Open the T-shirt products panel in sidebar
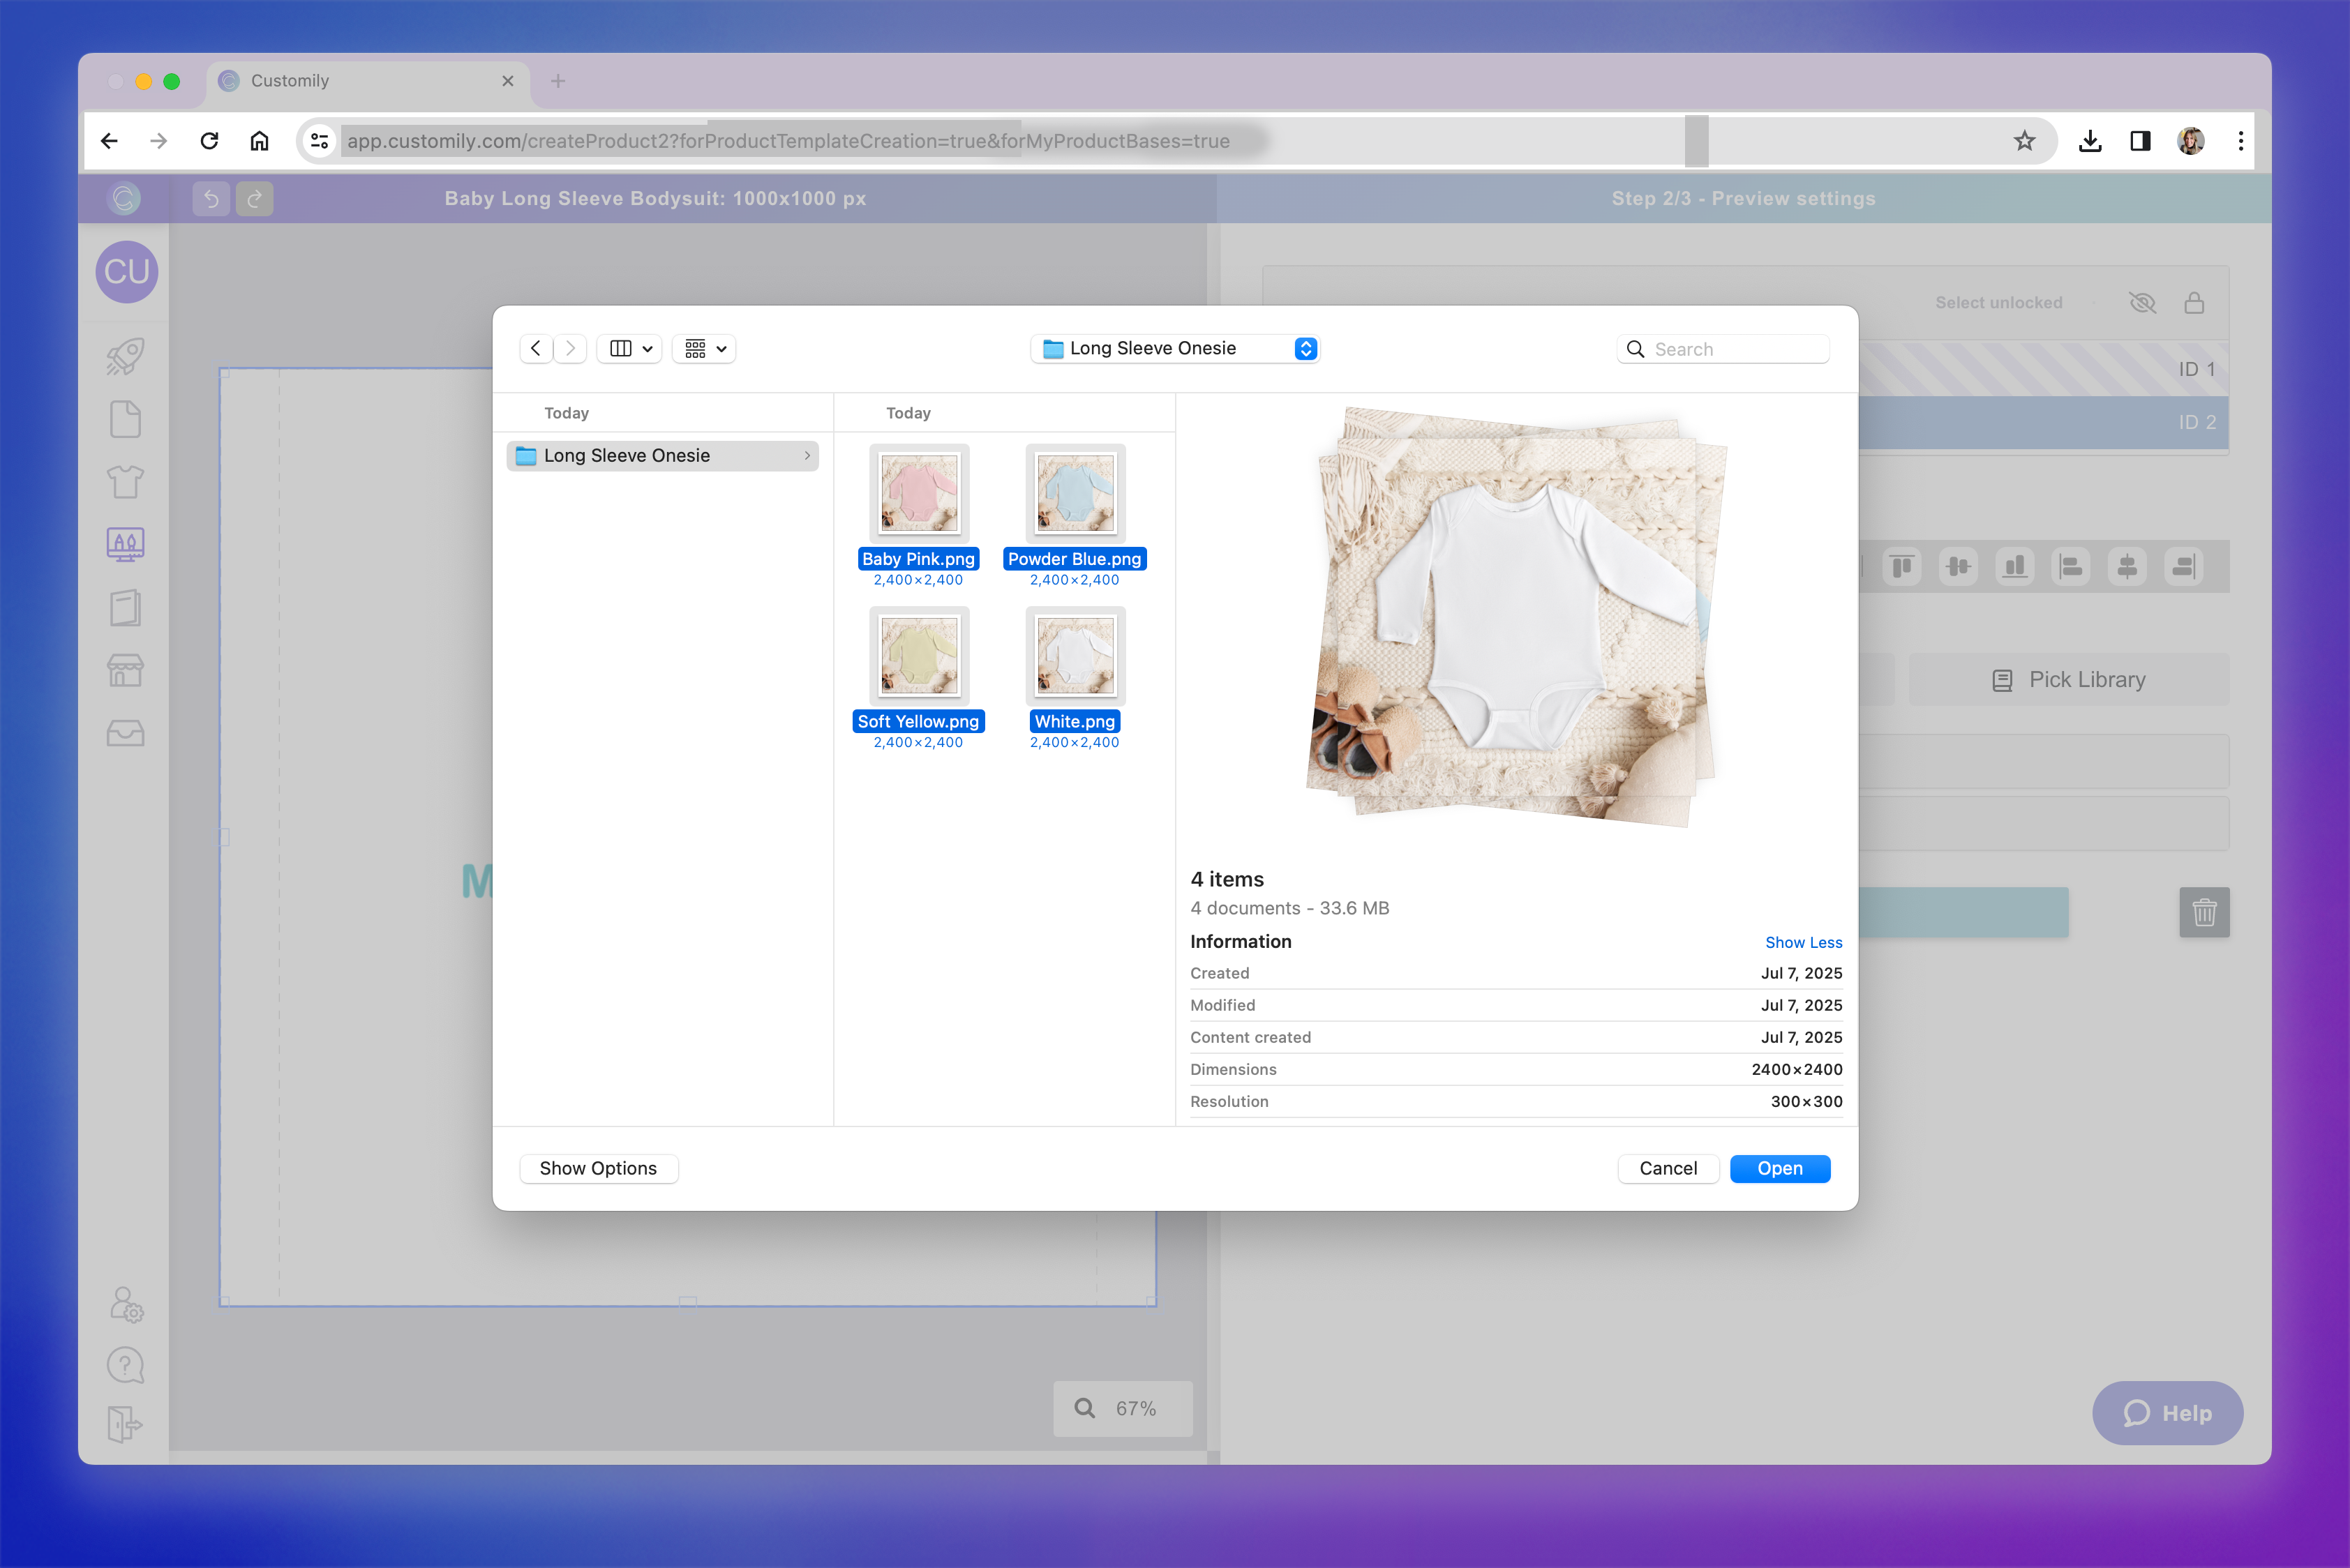This screenshot has height=1568, width=2350. click(125, 481)
